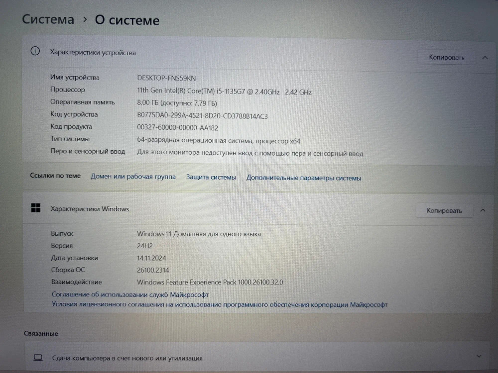The image size is (498, 373).
Task: Select the laptop icon in Сдача компьютера row
Action: point(36,357)
